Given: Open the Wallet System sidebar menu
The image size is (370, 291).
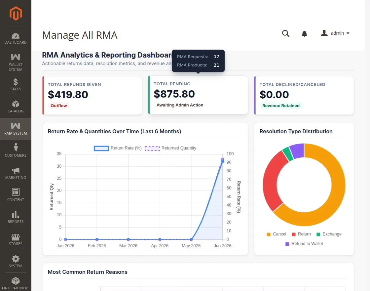Looking at the screenshot, I should click(x=16, y=62).
